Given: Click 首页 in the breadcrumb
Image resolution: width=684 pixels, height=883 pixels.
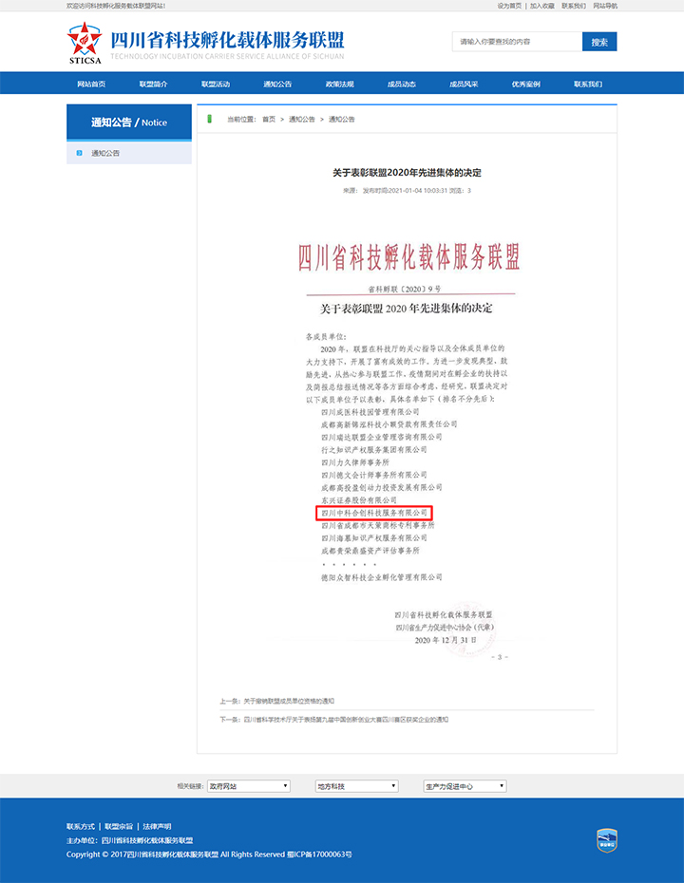Looking at the screenshot, I should click(269, 120).
